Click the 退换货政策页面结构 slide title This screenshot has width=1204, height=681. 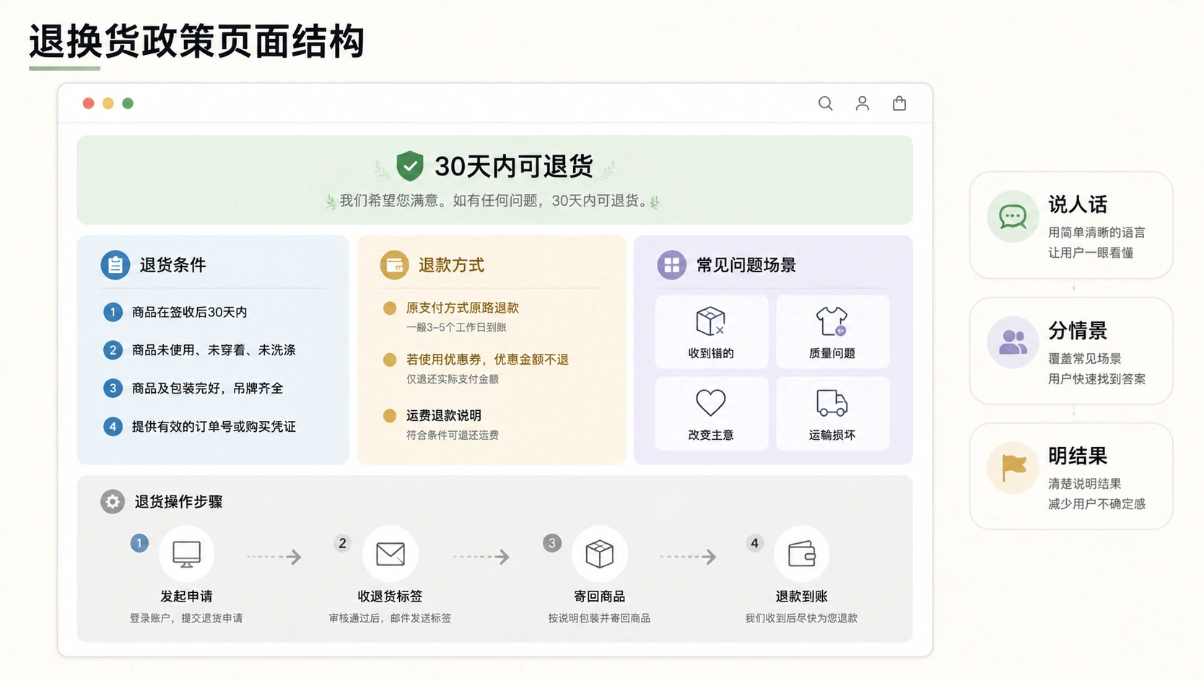[x=196, y=41]
